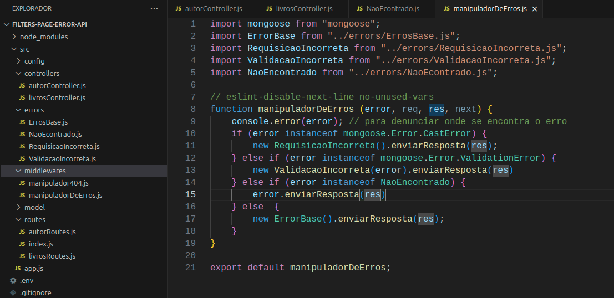Viewport: 614px width, 298px height.
Task: Click the next parameter on line 8
Action: [466, 109]
